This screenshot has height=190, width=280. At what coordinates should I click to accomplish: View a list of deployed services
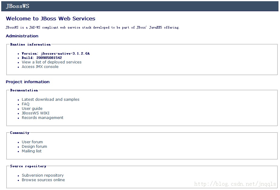pyautogui.click(x=51, y=62)
